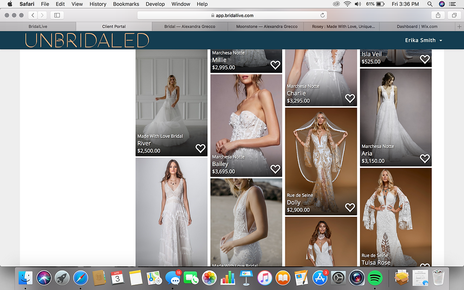464x290 pixels.
Task: Open the Window menu
Action: pyautogui.click(x=180, y=4)
